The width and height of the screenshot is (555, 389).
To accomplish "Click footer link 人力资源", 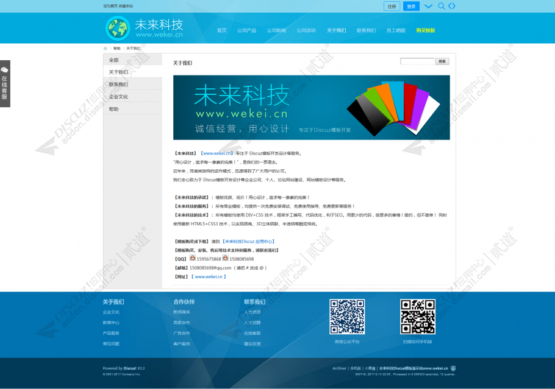I will click(x=252, y=312).
